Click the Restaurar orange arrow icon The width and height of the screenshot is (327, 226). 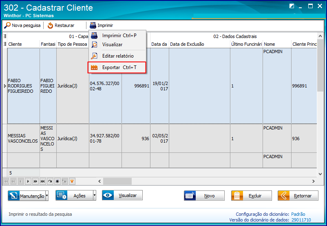point(50,25)
